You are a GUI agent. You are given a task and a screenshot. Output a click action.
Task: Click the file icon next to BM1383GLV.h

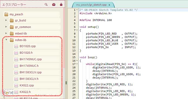(16, 79)
